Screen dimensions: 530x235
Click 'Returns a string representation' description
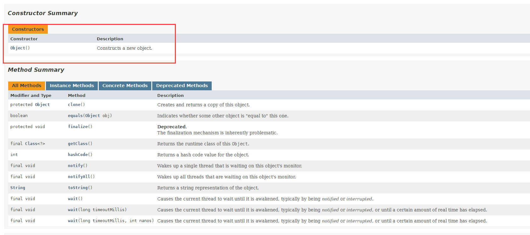pos(208,188)
